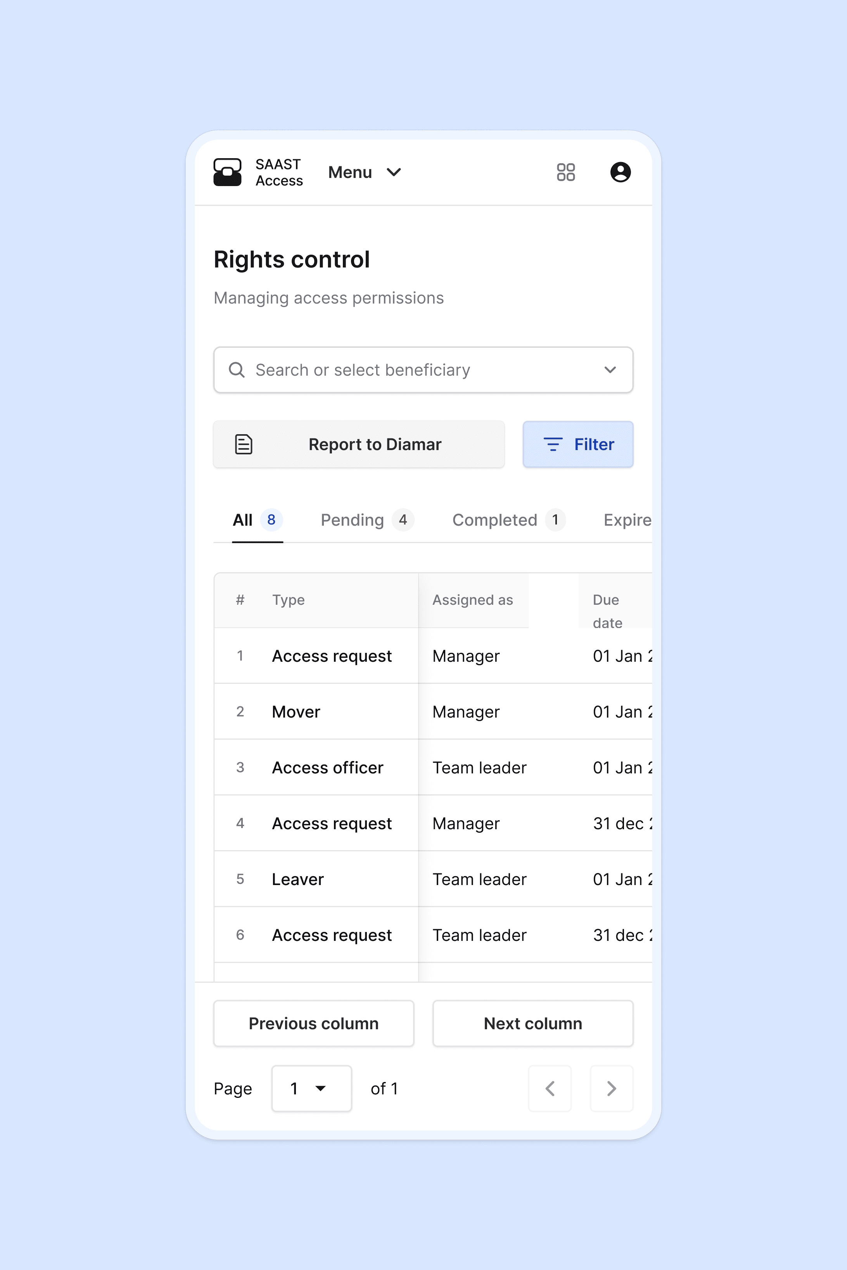Open the Page number dropdown
847x1270 pixels.
point(312,1089)
